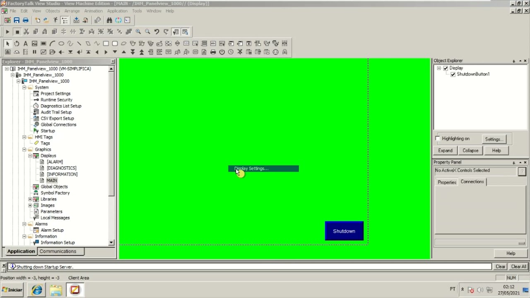
Task: Expand the Libraries tree node
Action: (x=30, y=199)
